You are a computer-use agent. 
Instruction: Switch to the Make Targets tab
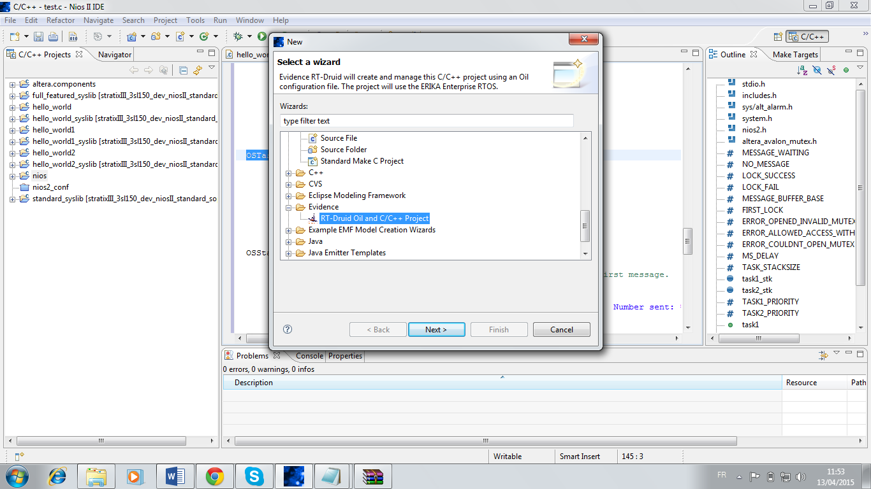[x=795, y=55]
